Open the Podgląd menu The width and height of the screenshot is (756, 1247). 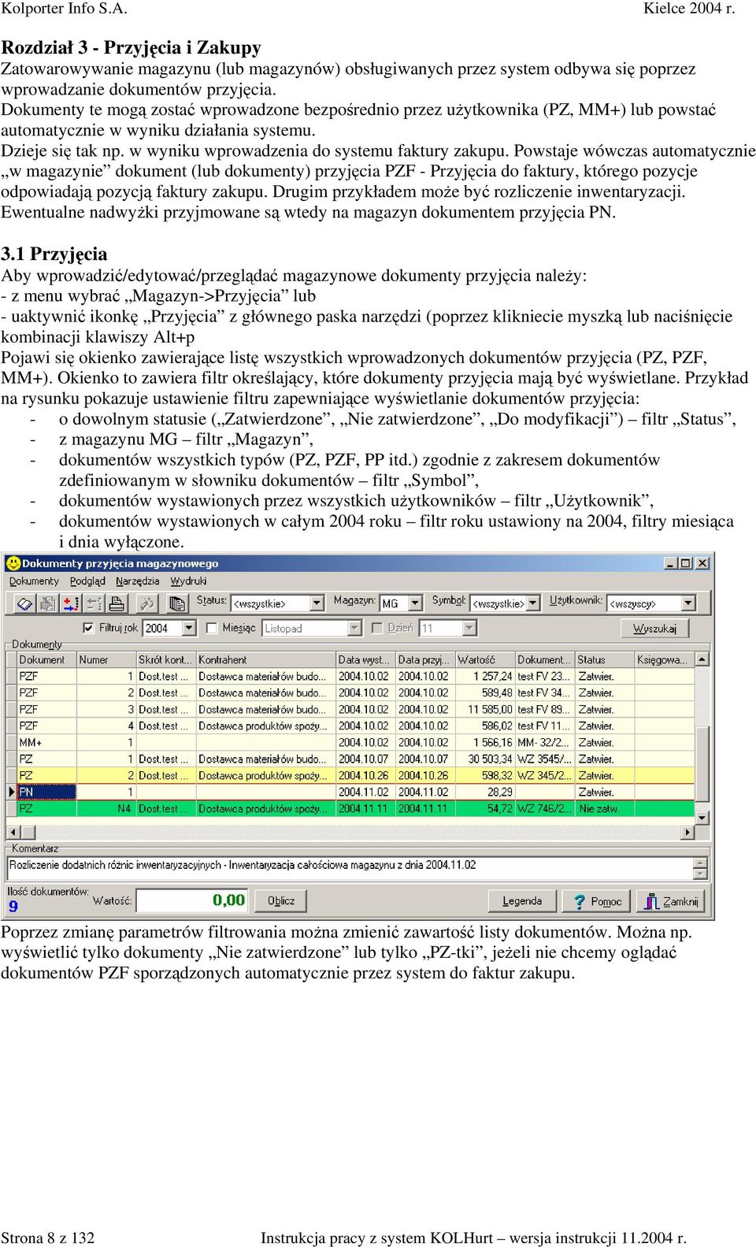[x=87, y=581]
